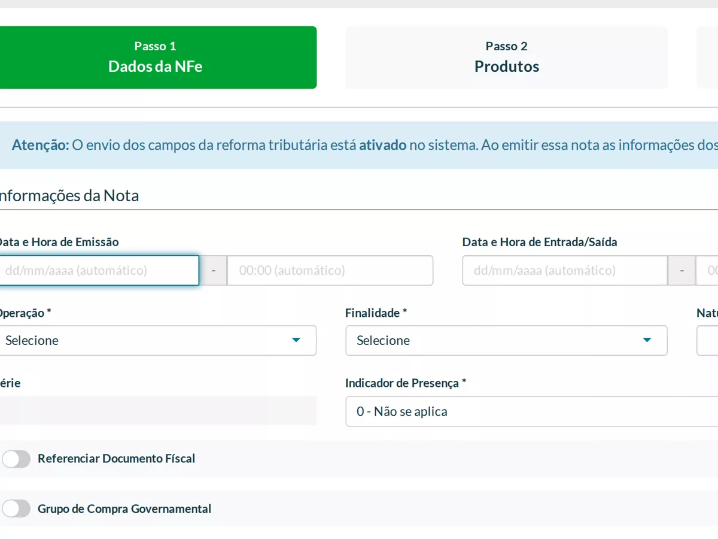718x539 pixels.
Task: Open the Operação dropdown
Action: pyautogui.click(x=157, y=341)
